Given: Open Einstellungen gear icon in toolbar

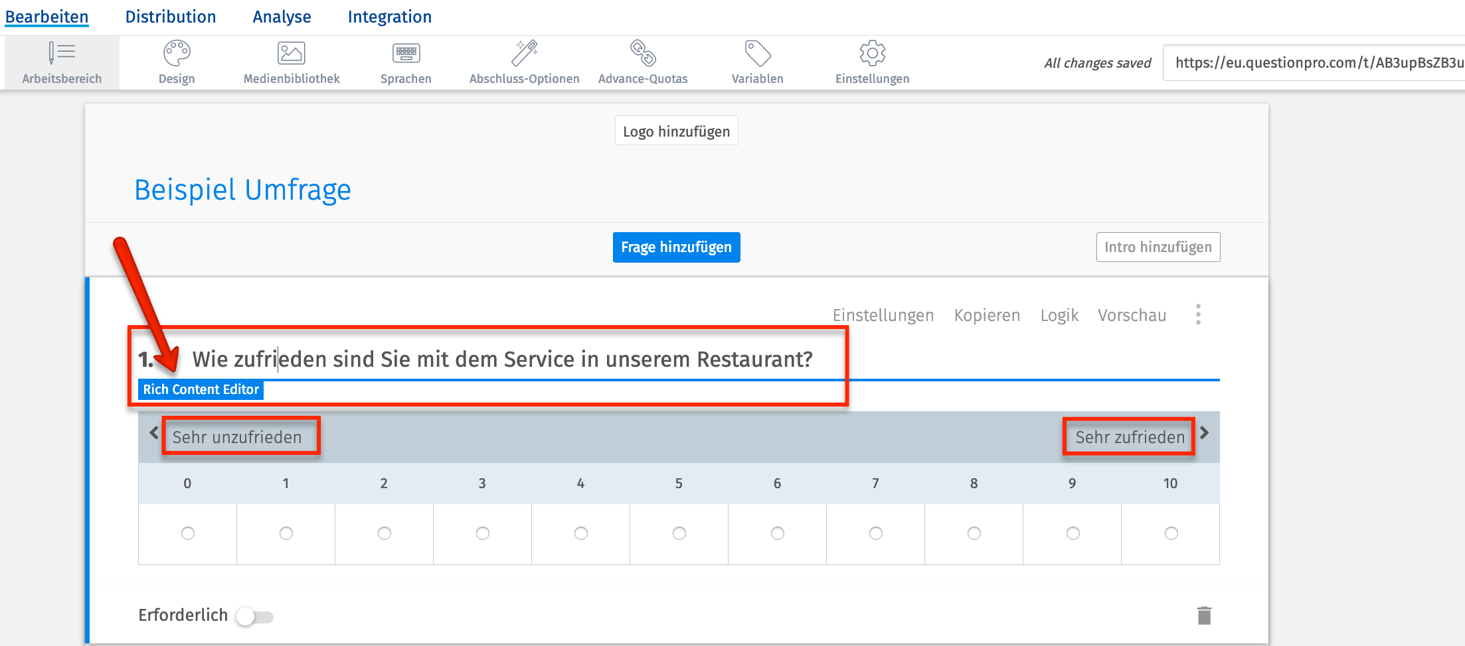Looking at the screenshot, I should [x=872, y=54].
